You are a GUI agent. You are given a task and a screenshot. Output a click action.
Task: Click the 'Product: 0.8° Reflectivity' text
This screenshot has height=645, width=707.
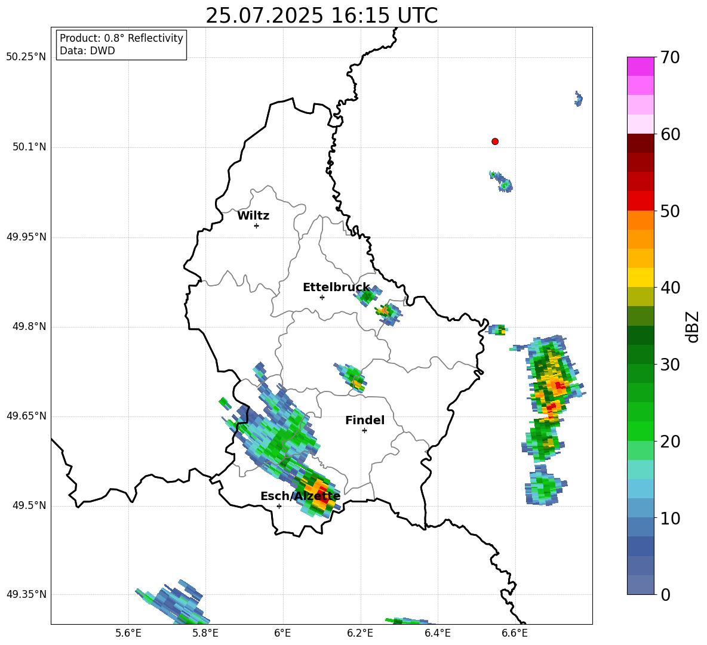coord(121,38)
